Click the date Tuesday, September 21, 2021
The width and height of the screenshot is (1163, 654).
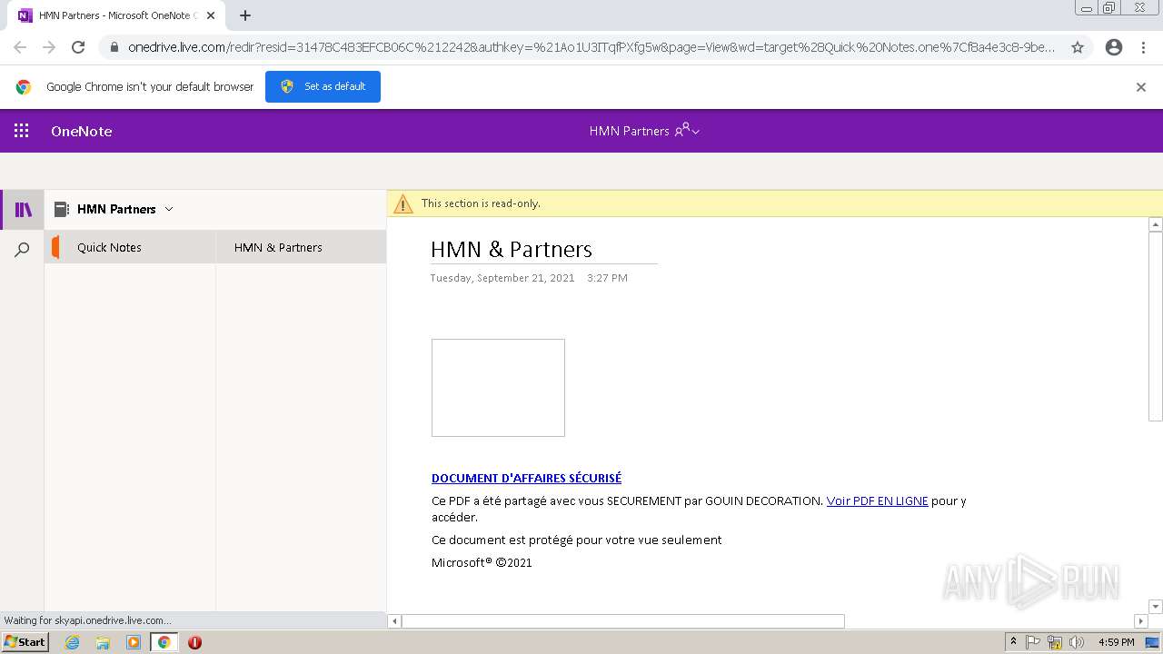[x=502, y=278]
